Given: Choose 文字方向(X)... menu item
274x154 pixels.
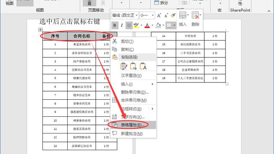Looking at the screenshot, I should [x=133, y=117].
